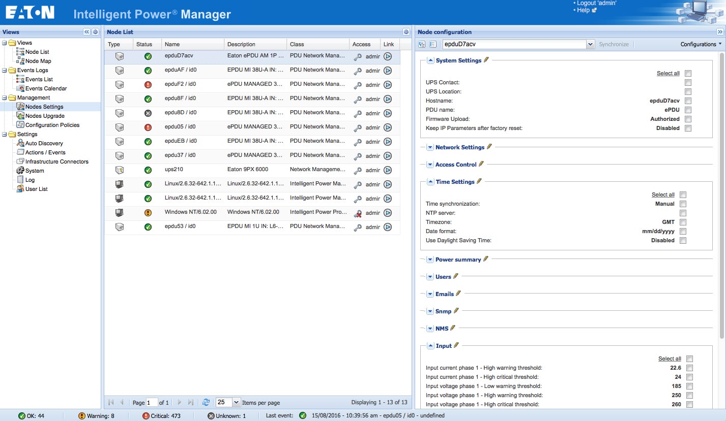726x421 pixels.
Task: Open Infrastructure Connectors under Settings
Action: [56, 161]
